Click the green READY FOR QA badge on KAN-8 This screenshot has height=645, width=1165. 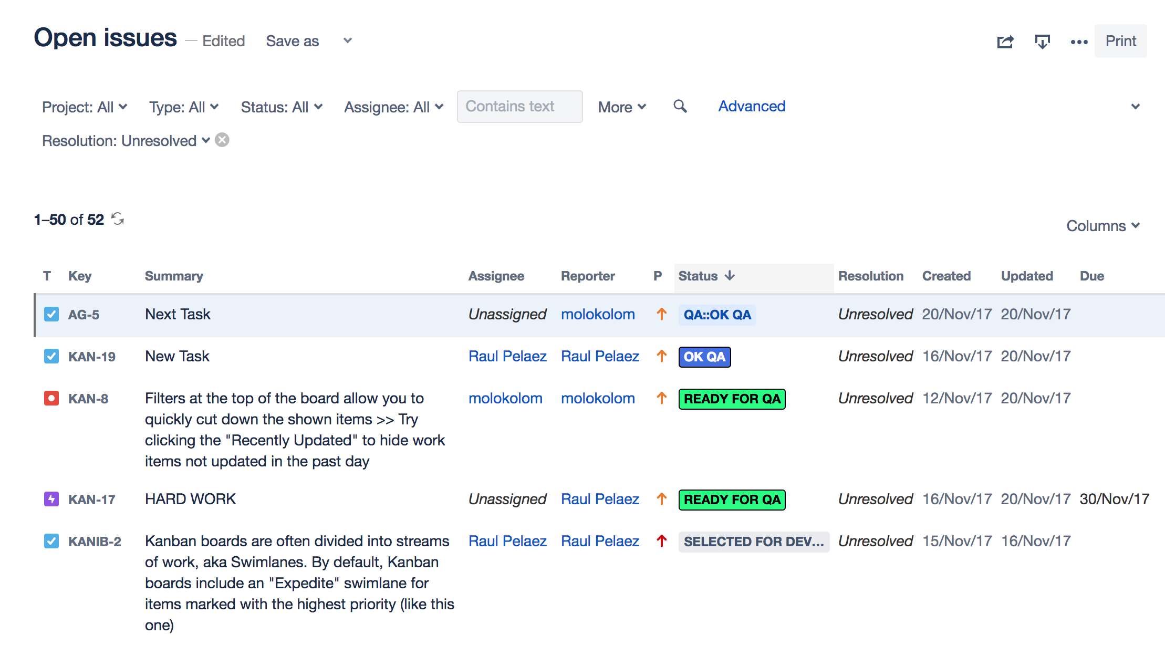(732, 399)
